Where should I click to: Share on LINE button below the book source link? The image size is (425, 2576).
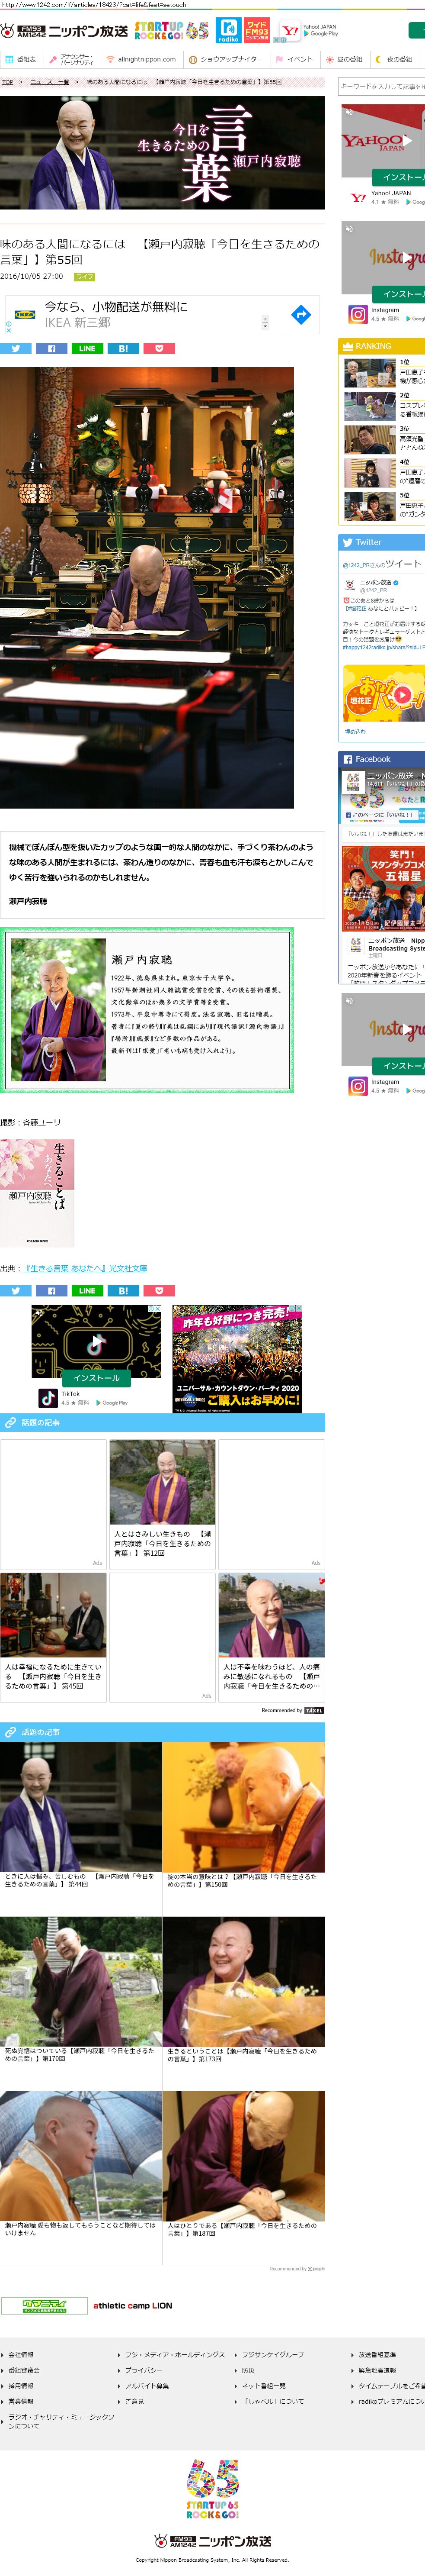click(x=87, y=1291)
